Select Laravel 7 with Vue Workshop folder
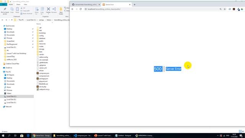Image resolution: width=245 pixels, height=138 pixels. pyautogui.click(x=16, y=53)
